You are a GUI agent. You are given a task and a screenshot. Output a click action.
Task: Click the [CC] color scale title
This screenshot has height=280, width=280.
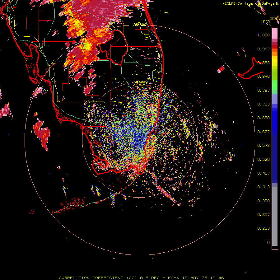[265, 21]
